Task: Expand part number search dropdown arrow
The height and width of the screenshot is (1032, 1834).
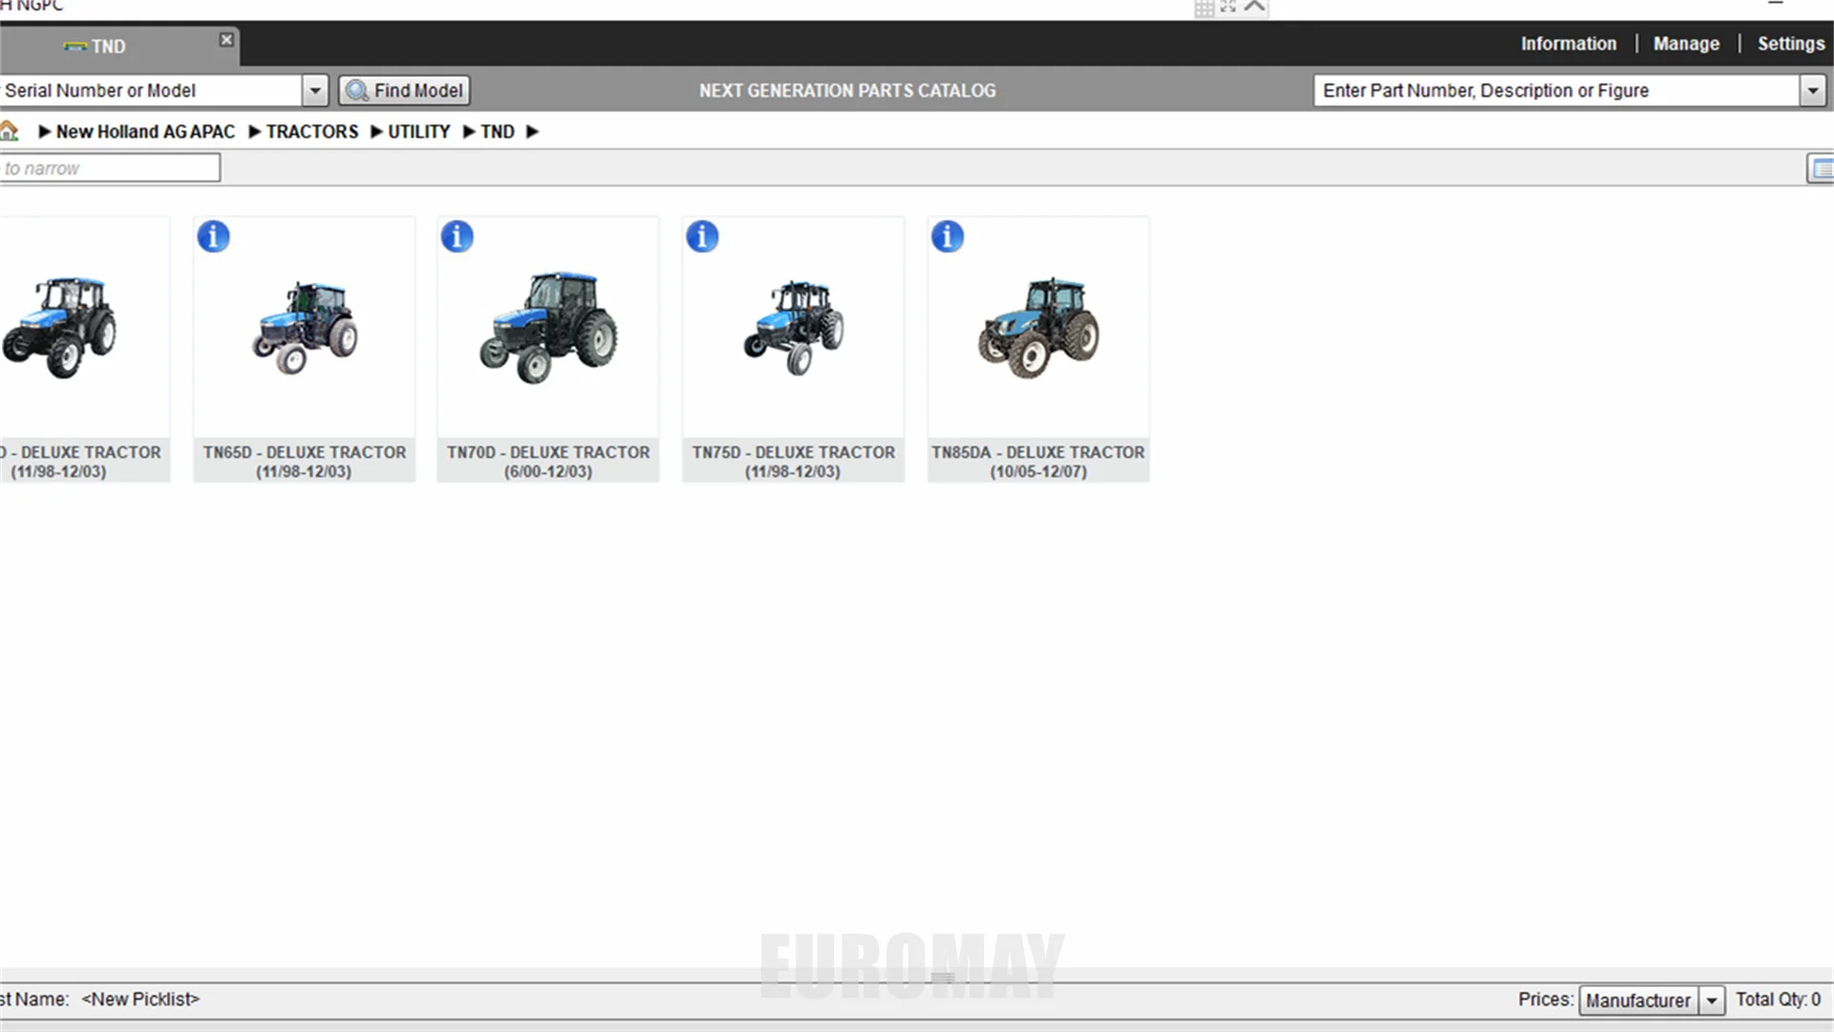Action: tap(1812, 91)
